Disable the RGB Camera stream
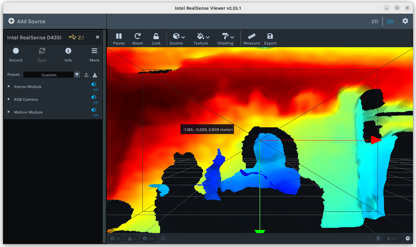Viewport: 416px width, 247px height. pyautogui.click(x=94, y=97)
